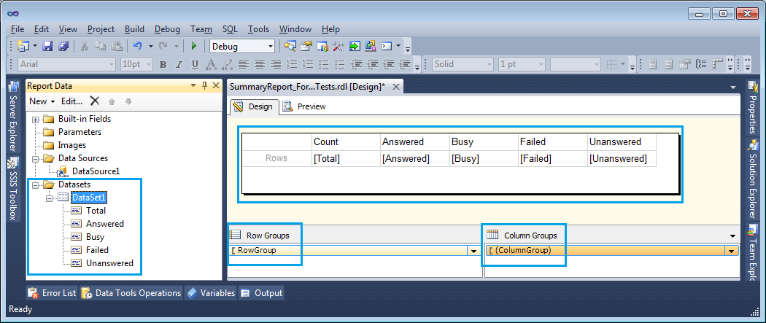The width and height of the screenshot is (766, 323).
Task: Click the Save icon in the toolbar
Action: [47, 46]
